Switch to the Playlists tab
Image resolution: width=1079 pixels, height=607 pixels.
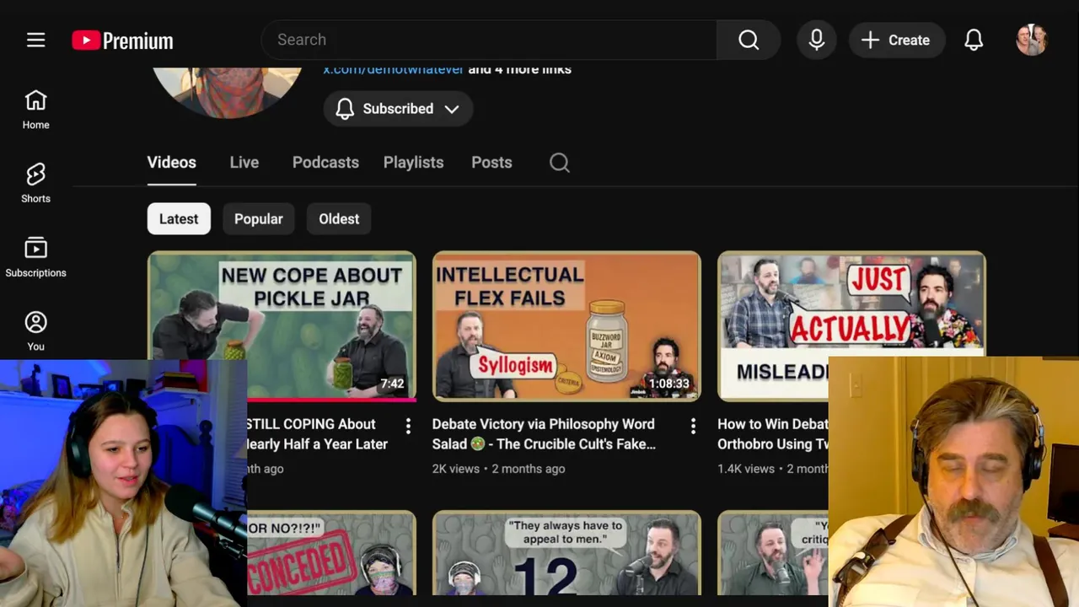pos(413,163)
